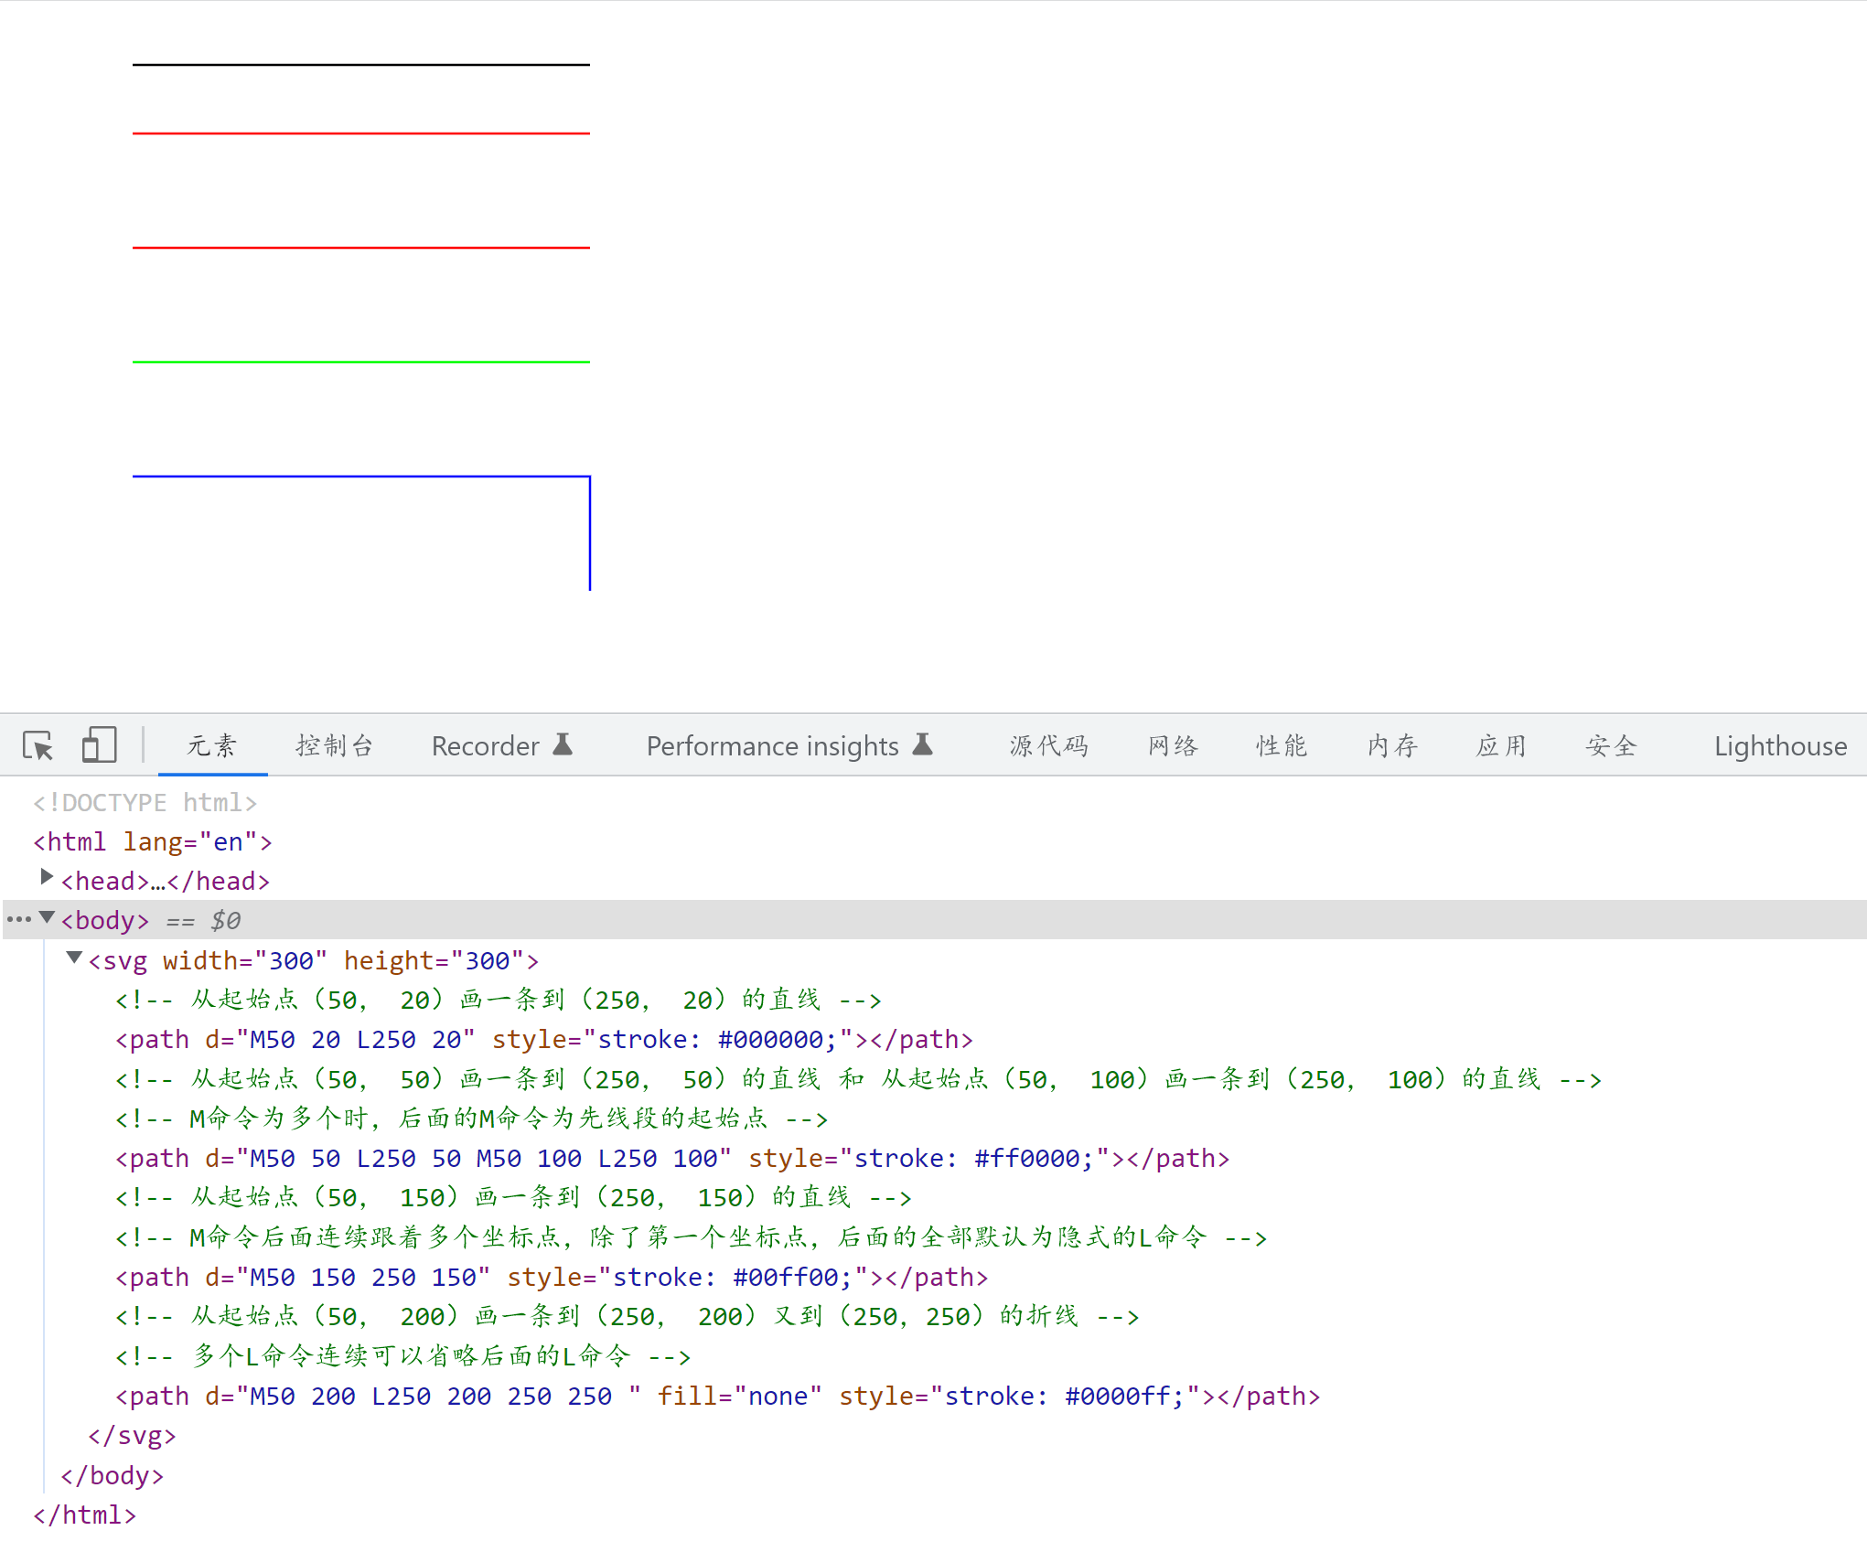Toggle the device toolbar icon

(x=99, y=745)
